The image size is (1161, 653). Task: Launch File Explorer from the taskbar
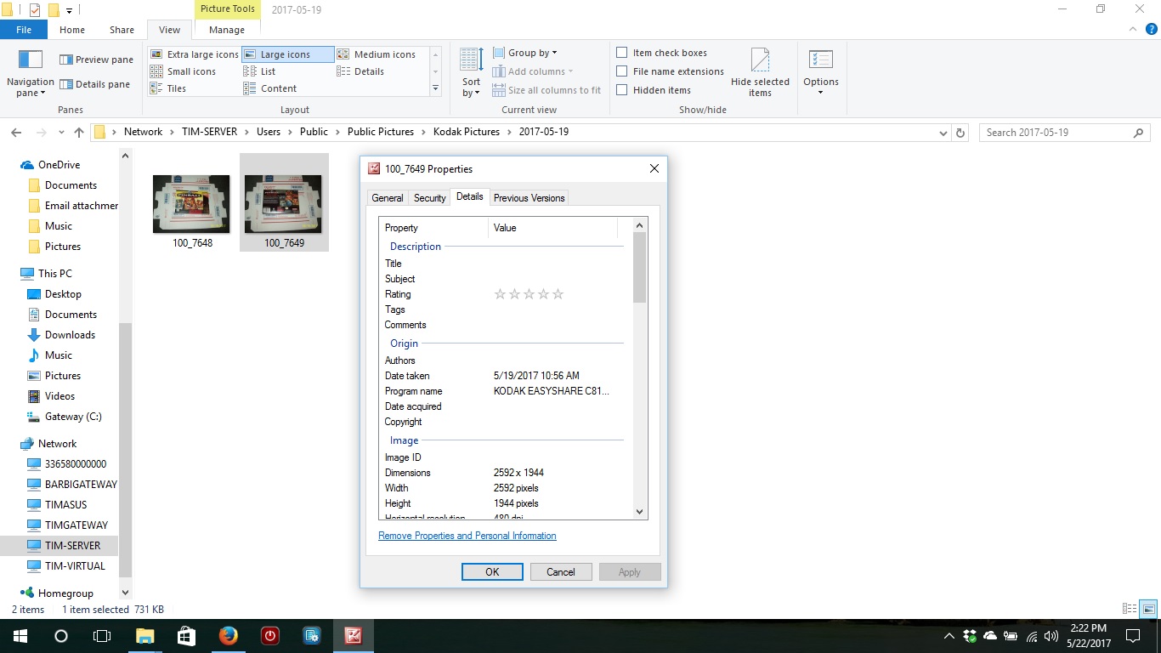pos(145,636)
